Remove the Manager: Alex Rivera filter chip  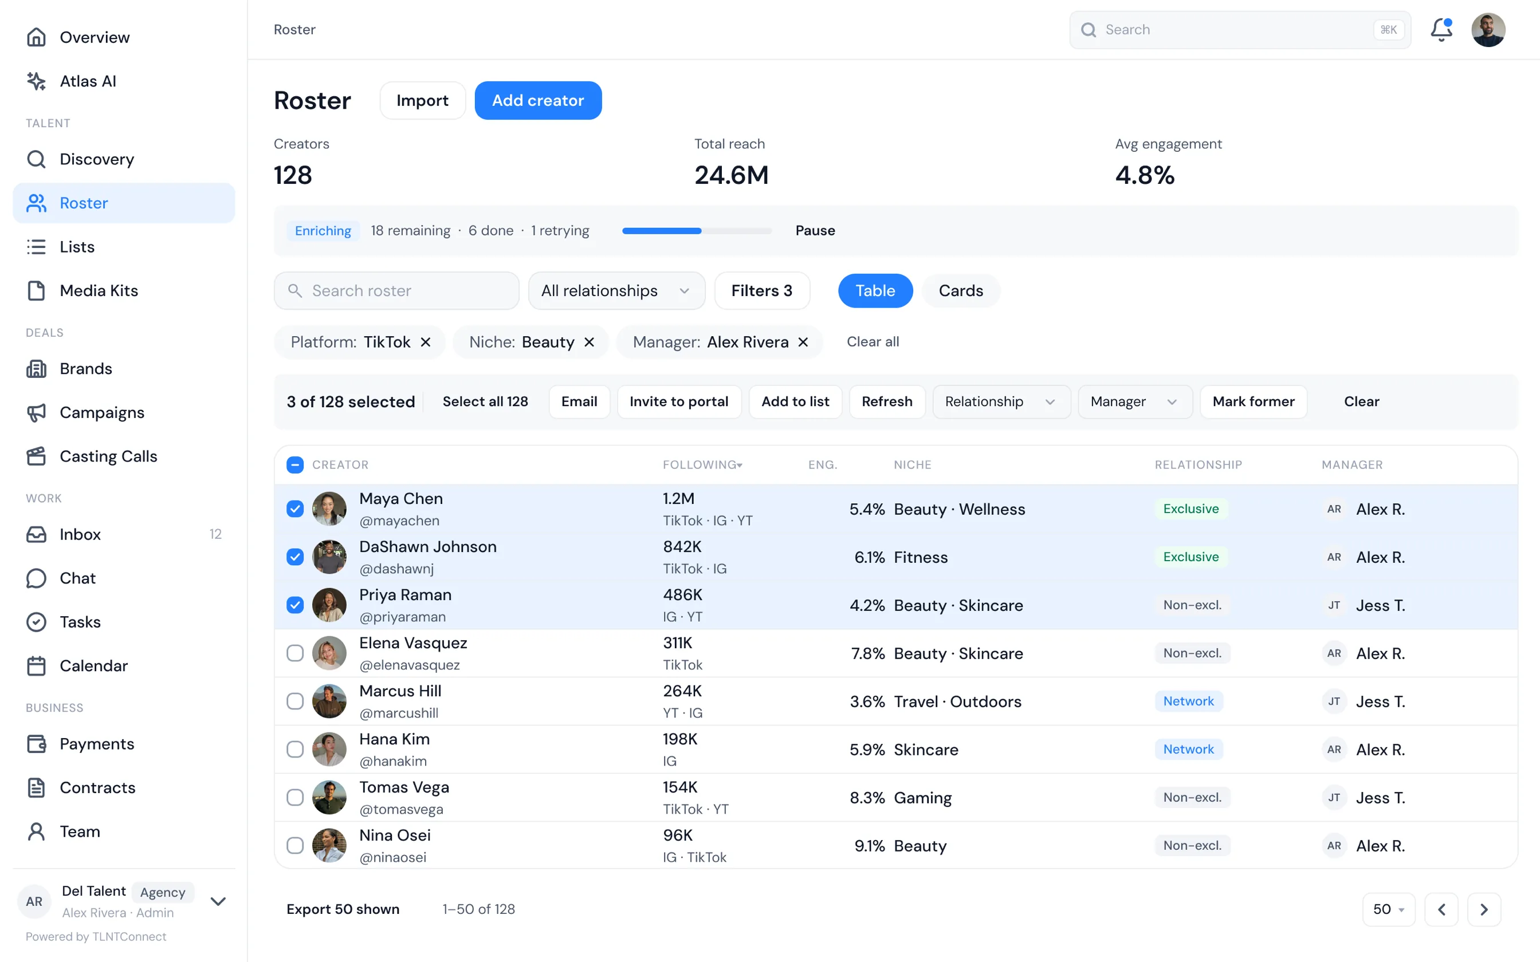[x=803, y=342]
